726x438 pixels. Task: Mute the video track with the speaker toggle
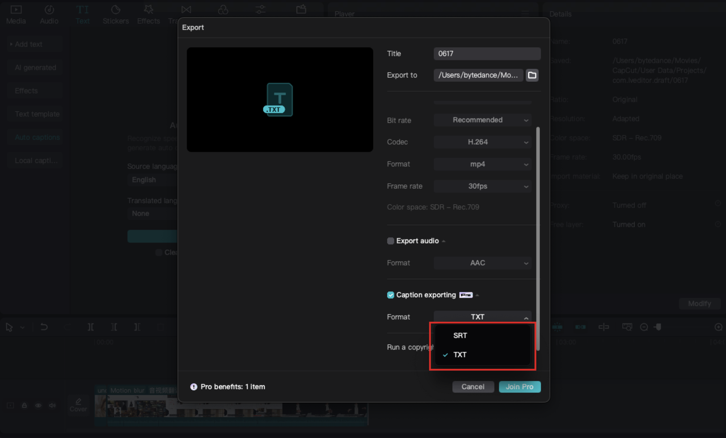point(52,405)
